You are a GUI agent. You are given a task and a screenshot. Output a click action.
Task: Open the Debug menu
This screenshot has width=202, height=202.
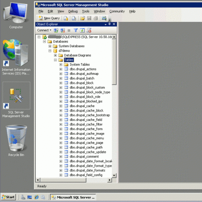click(x=73, y=11)
